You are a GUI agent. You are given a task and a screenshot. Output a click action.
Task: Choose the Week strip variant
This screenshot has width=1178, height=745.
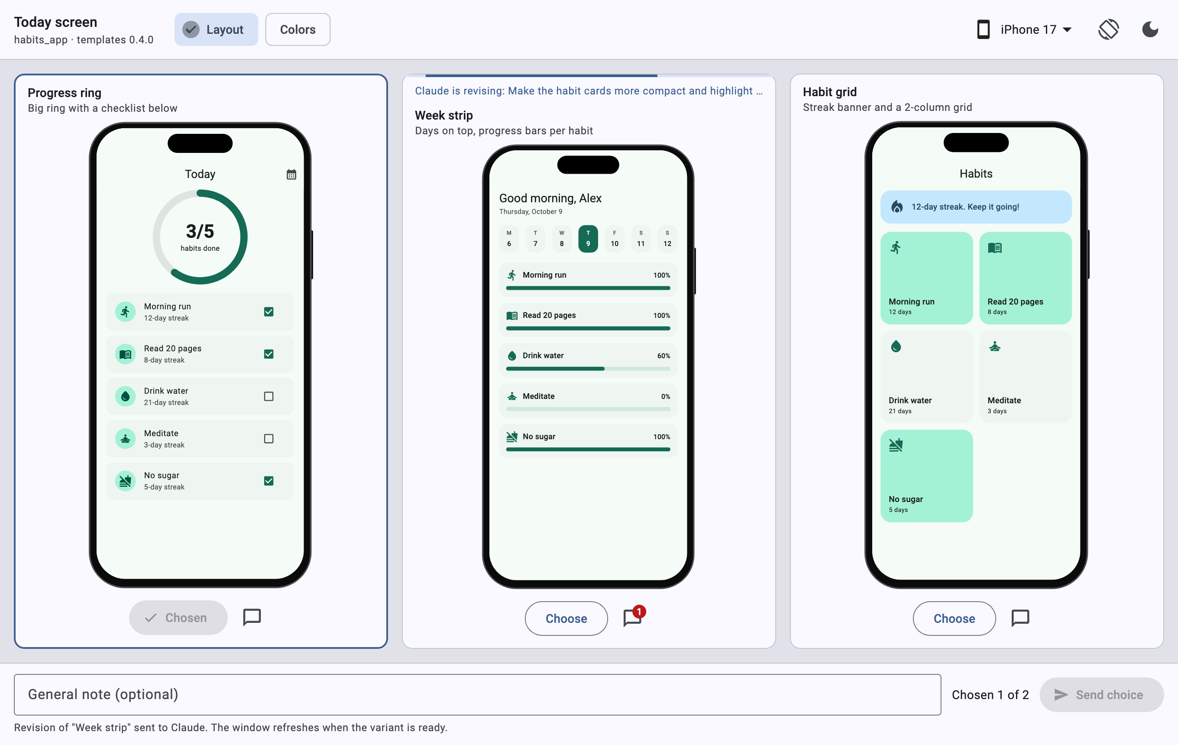(x=566, y=618)
